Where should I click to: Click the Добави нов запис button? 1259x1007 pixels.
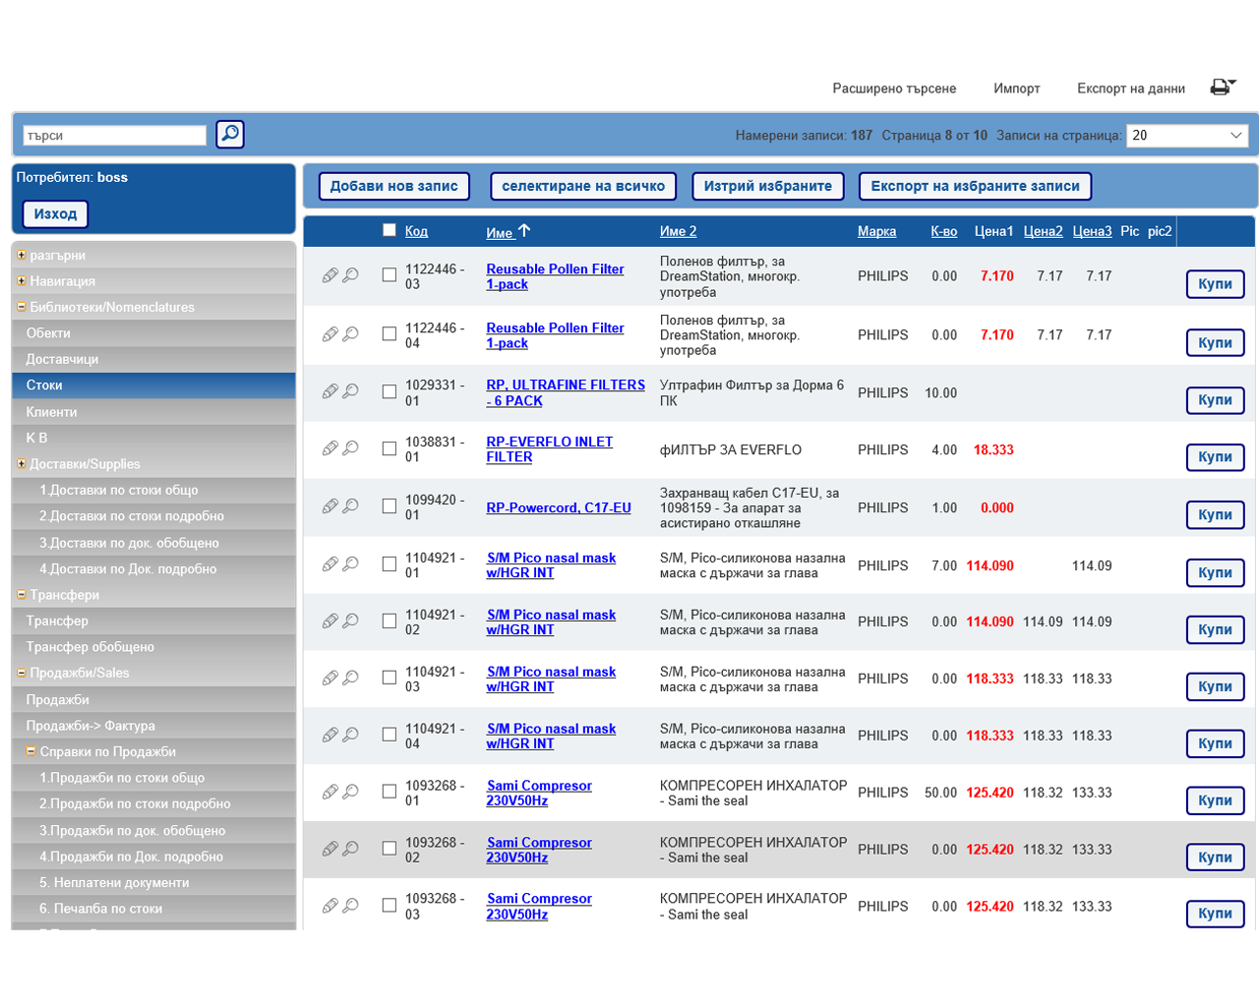point(393,186)
